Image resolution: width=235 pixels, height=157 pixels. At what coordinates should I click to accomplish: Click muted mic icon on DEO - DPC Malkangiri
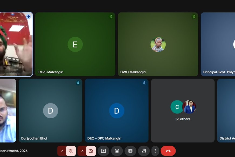tap(144, 83)
